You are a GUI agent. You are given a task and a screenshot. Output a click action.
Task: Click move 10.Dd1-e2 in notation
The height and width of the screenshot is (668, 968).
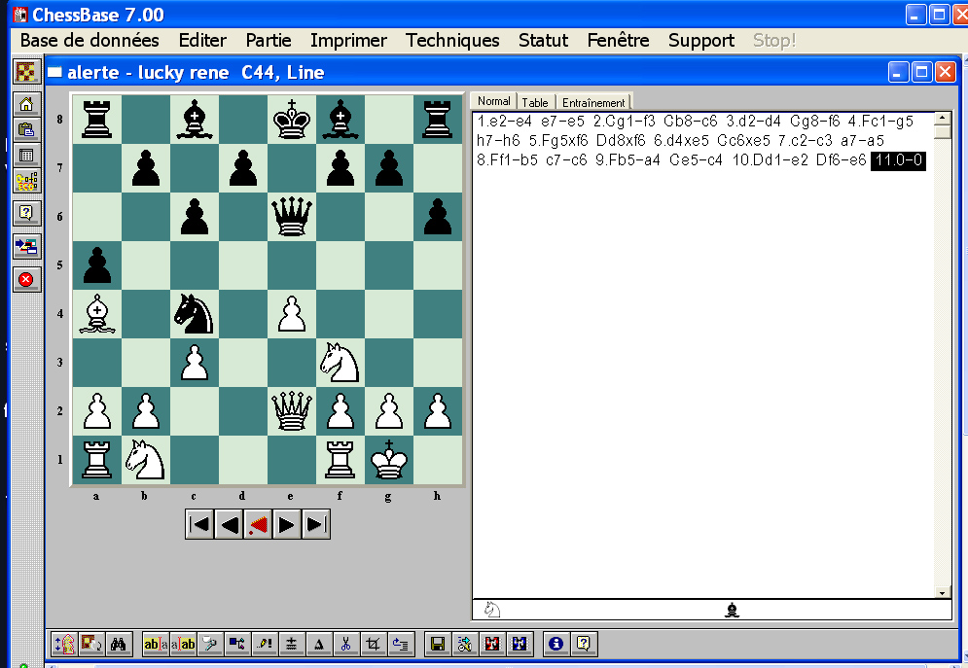click(x=770, y=160)
